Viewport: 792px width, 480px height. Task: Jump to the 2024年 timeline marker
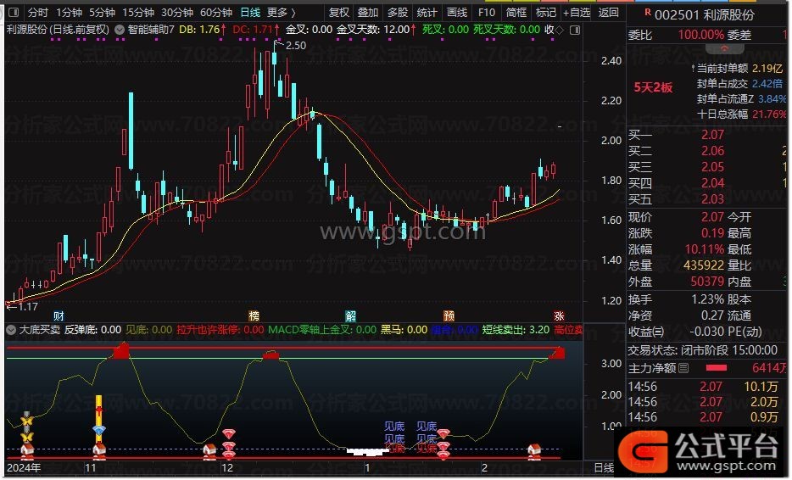[24, 467]
